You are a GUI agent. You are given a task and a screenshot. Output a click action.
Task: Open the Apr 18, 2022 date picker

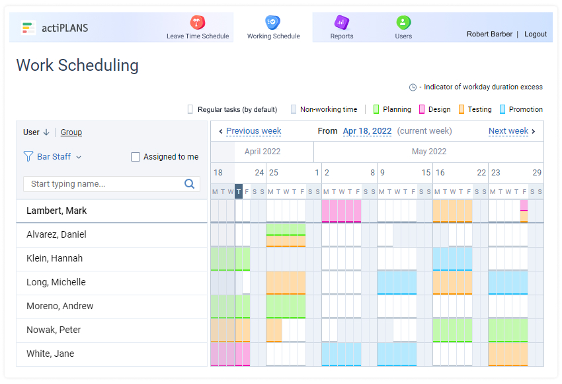(367, 131)
